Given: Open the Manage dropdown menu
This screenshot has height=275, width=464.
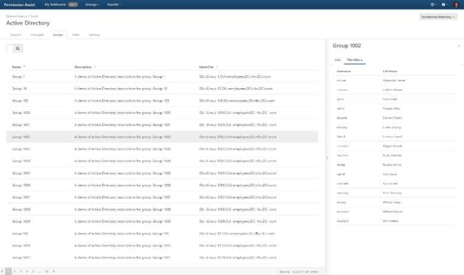Looking at the screenshot, I should pyautogui.click(x=92, y=4).
